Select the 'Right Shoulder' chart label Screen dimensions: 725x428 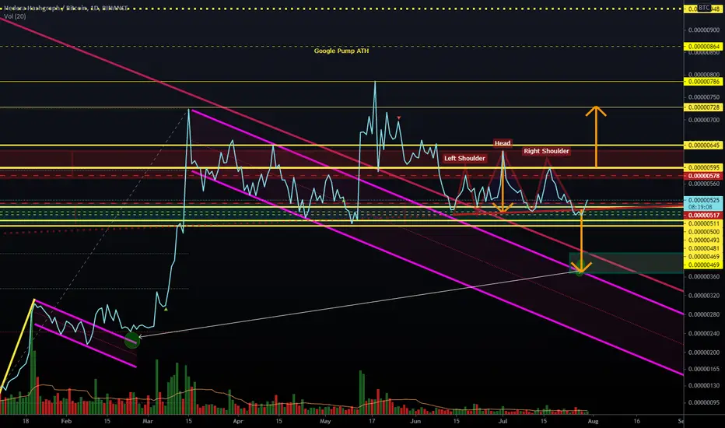(546, 151)
